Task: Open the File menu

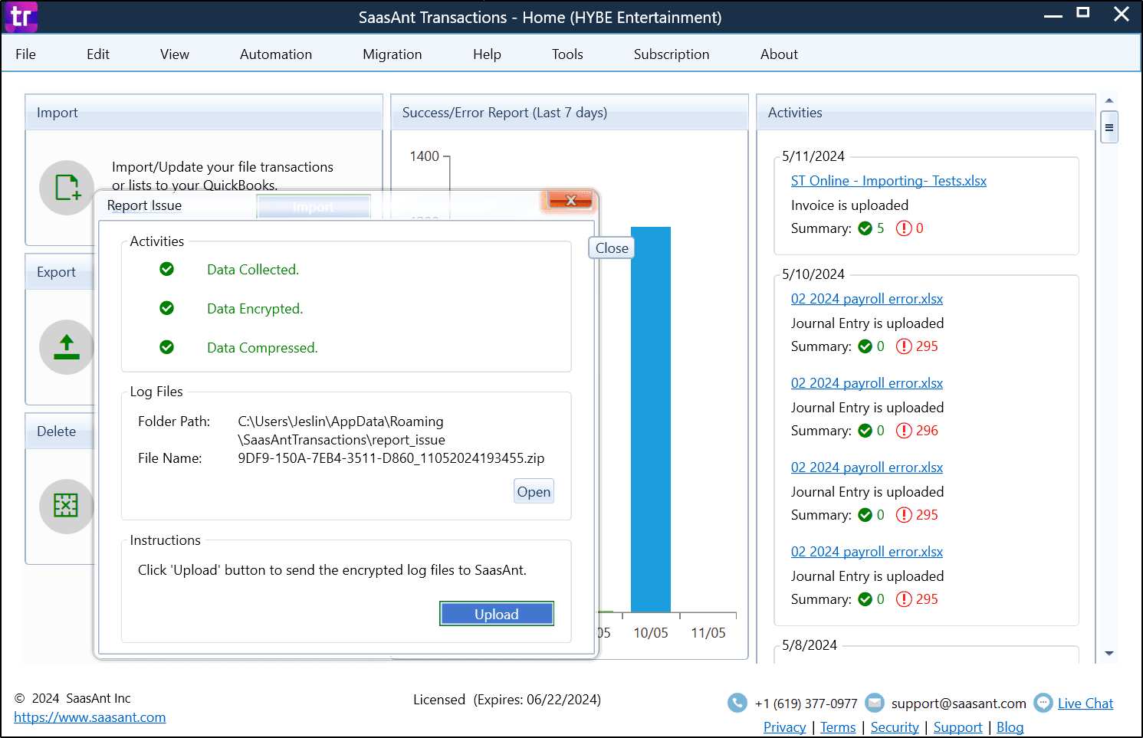Action: coord(25,54)
